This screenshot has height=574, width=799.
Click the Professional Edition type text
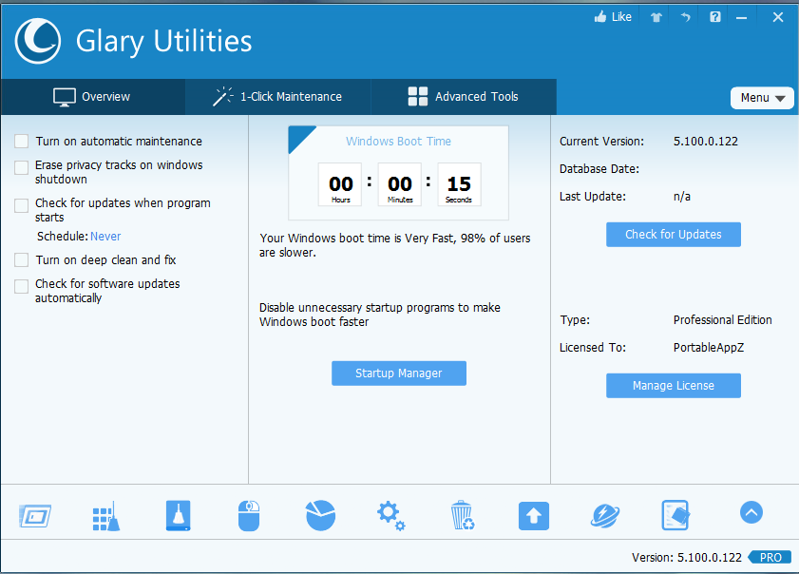point(723,319)
